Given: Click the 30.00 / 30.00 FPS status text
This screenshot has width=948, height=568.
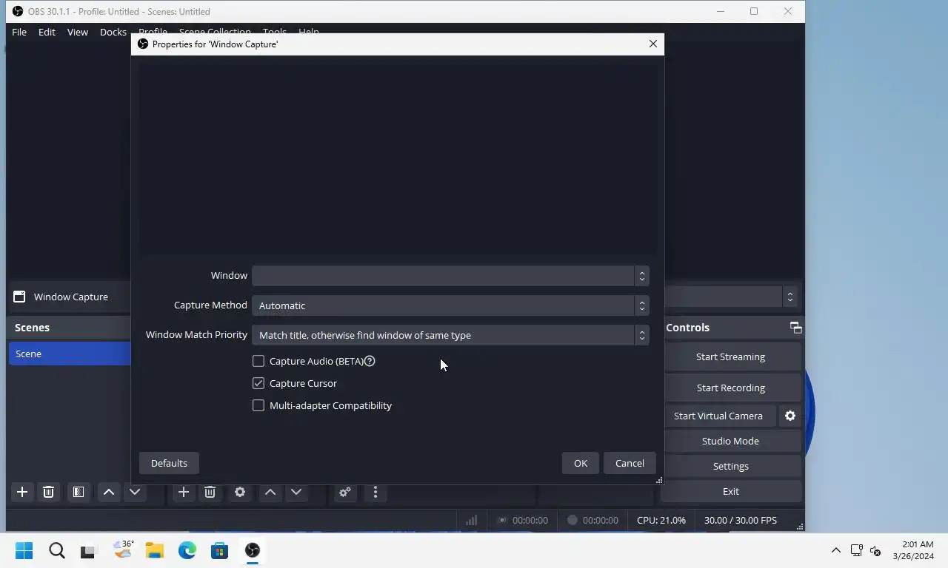Looking at the screenshot, I should point(741,520).
